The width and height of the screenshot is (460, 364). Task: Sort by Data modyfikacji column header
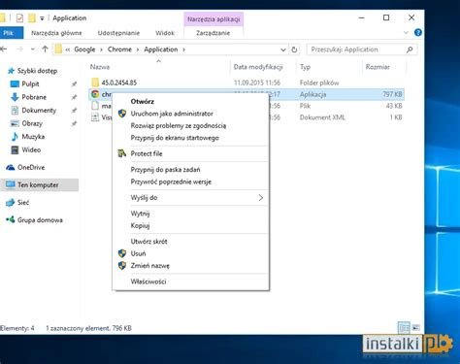pos(258,67)
